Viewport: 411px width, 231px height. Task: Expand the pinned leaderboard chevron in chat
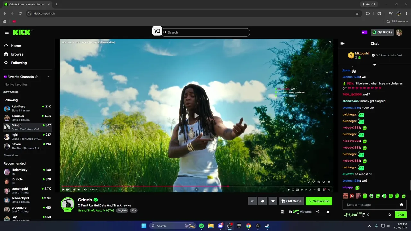374,64
